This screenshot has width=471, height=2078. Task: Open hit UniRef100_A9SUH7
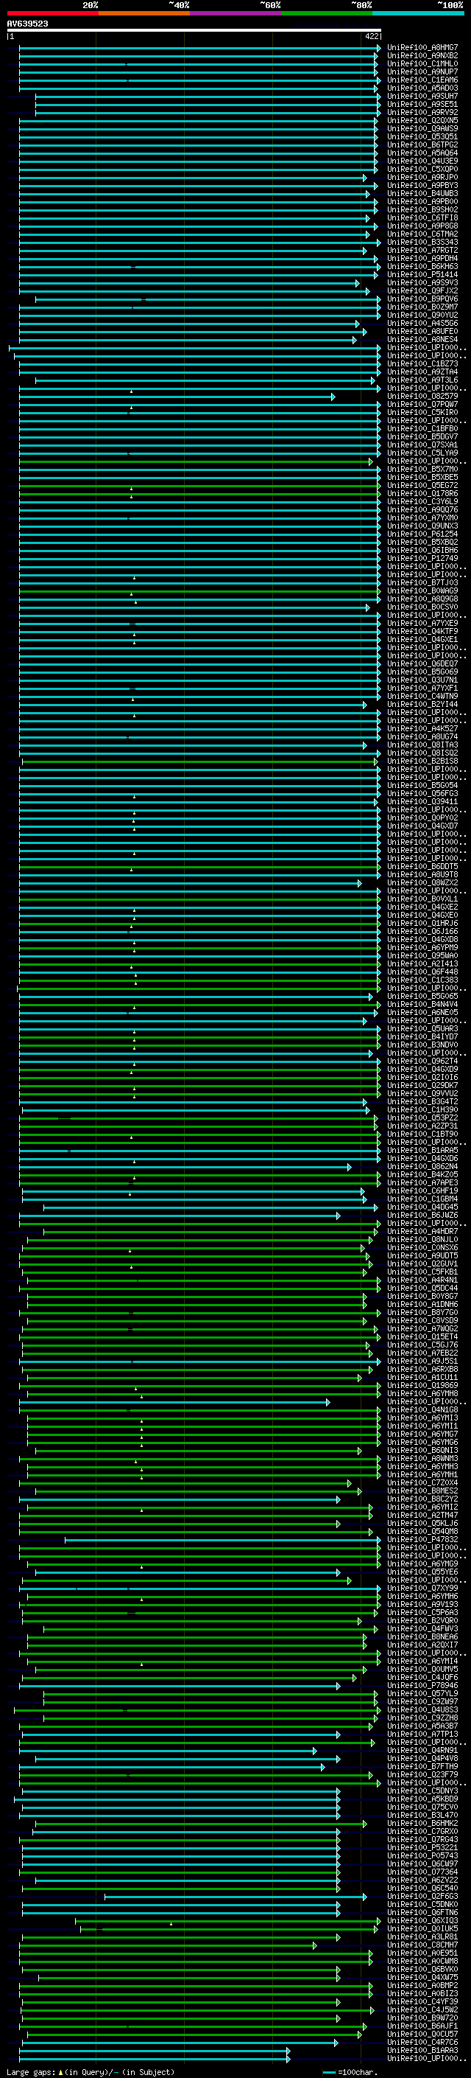422,96
